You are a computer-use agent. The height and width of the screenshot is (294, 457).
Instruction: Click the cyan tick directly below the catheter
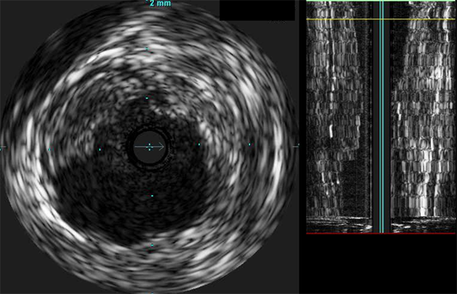[151, 196]
